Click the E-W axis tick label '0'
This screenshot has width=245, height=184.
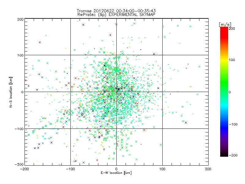[x=116, y=169]
